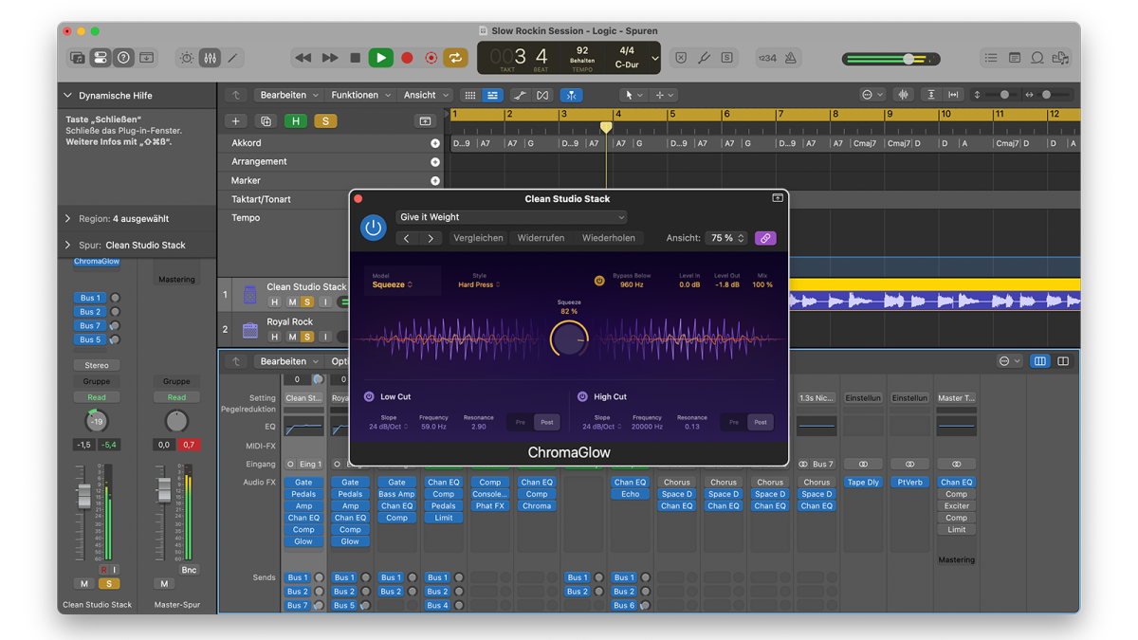The height and width of the screenshot is (640, 1138).
Task: Open the Smart Controls dial icon
Action: [x=187, y=58]
